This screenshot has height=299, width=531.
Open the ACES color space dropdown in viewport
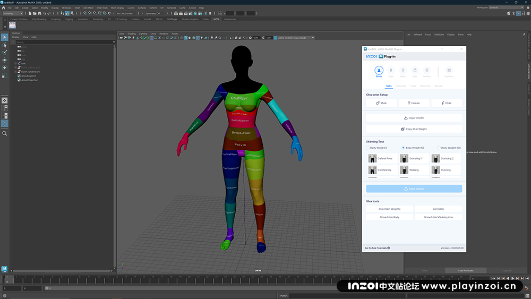[296, 38]
